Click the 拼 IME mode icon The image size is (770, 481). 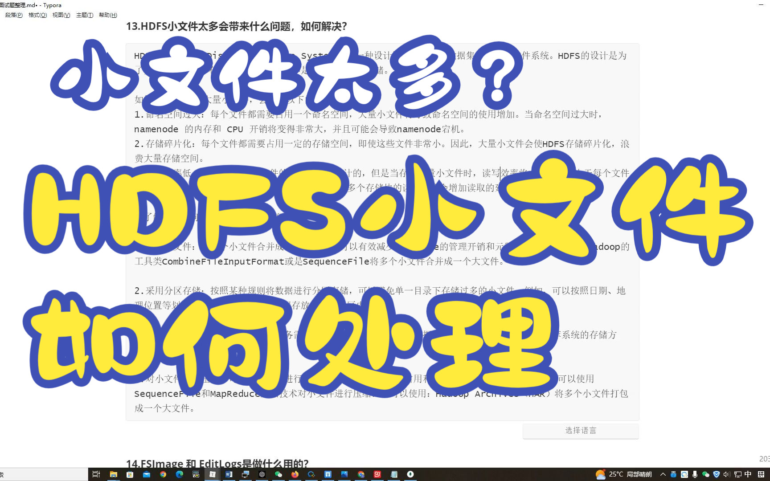point(761,474)
